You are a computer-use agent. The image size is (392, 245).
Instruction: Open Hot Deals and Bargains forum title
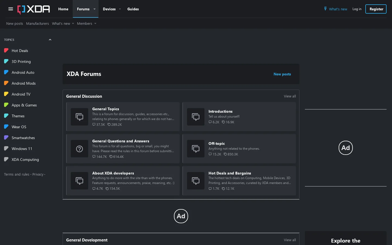click(230, 173)
